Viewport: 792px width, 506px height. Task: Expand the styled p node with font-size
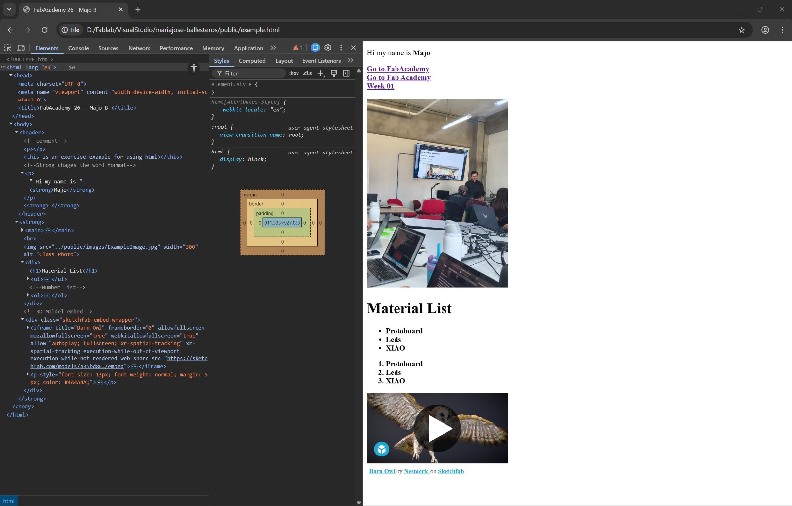click(x=28, y=374)
